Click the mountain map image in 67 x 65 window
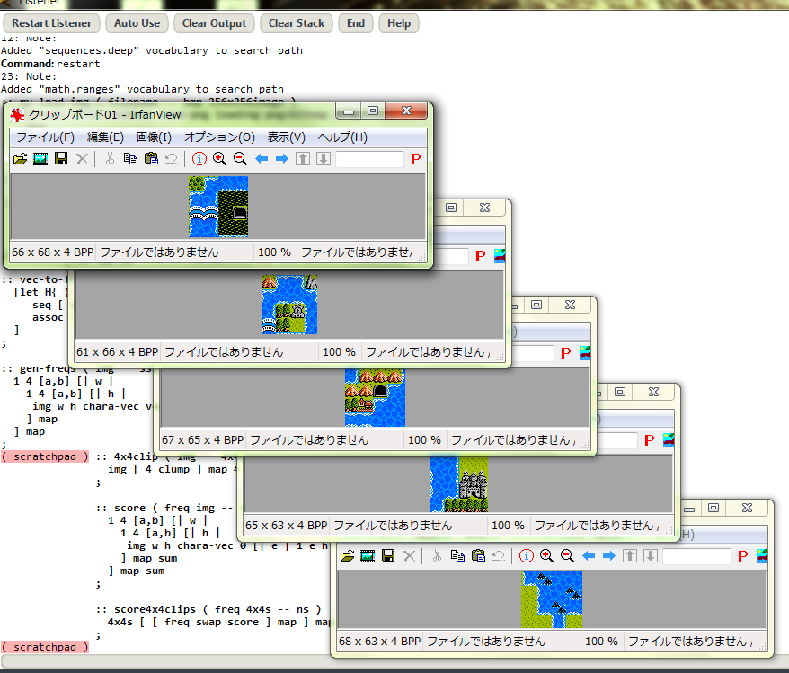 [375, 398]
